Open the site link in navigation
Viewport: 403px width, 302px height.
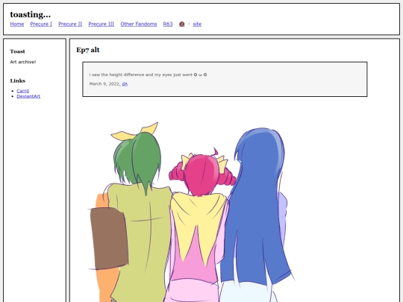pyautogui.click(x=197, y=24)
